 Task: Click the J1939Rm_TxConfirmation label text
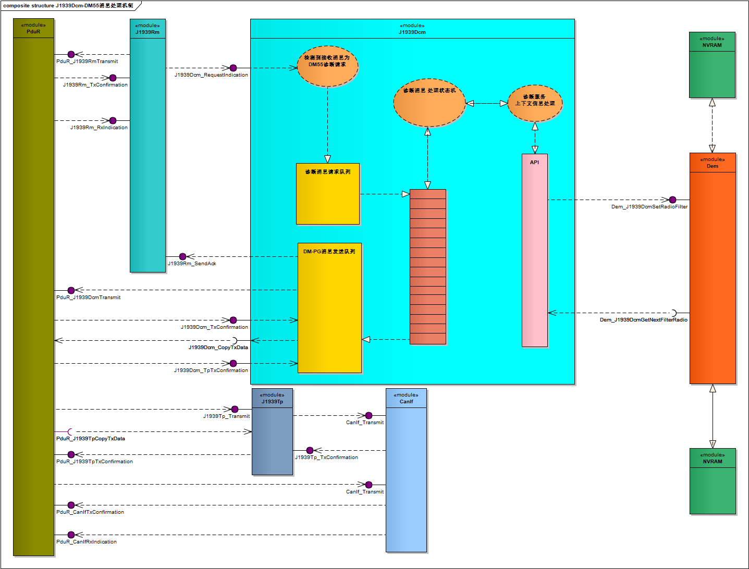click(x=95, y=85)
